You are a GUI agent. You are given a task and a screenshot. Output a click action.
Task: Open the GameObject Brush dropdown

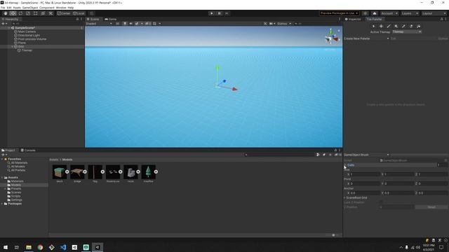(x=366, y=155)
